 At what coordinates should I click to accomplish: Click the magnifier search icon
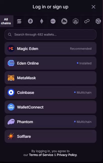coord(10,35)
